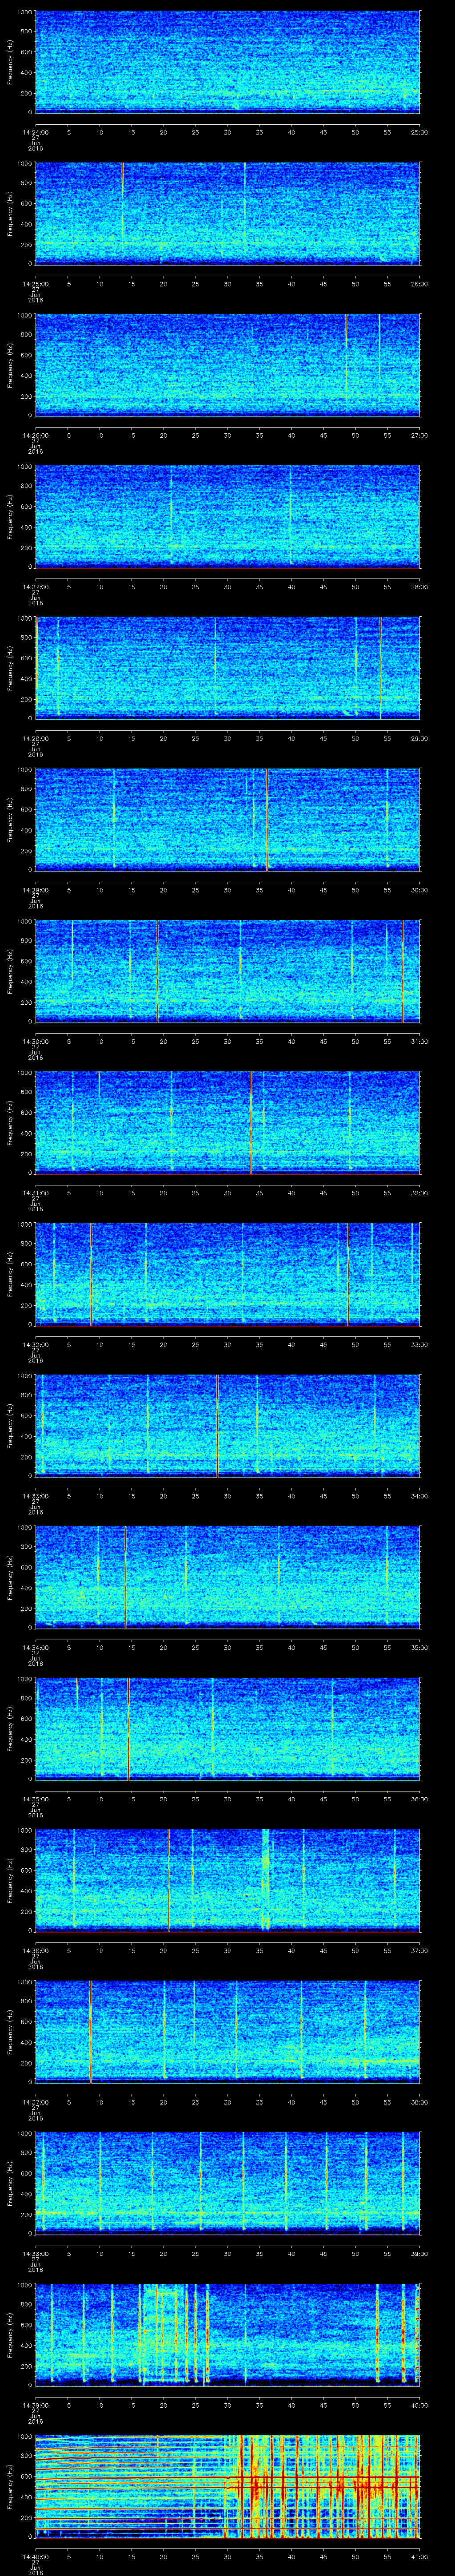The image size is (455, 2576).
Task: Select the 14:34:00 spectrogram plot
Action: point(228,1577)
